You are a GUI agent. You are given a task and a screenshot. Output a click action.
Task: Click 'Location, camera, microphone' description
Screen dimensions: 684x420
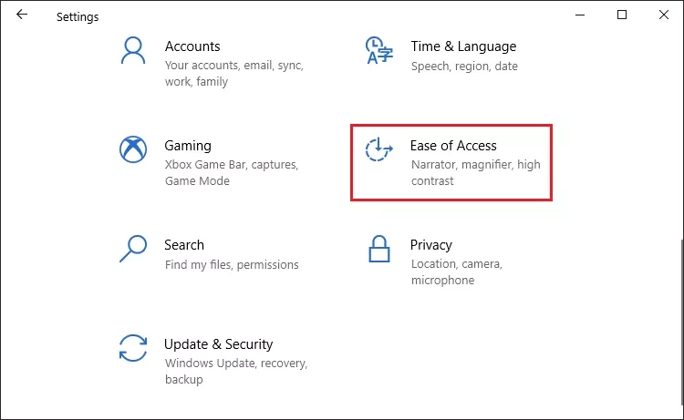457,271
